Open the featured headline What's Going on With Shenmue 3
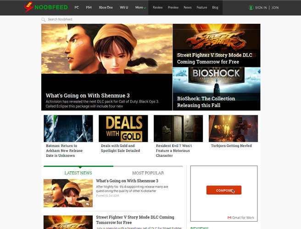 [x=88, y=95]
